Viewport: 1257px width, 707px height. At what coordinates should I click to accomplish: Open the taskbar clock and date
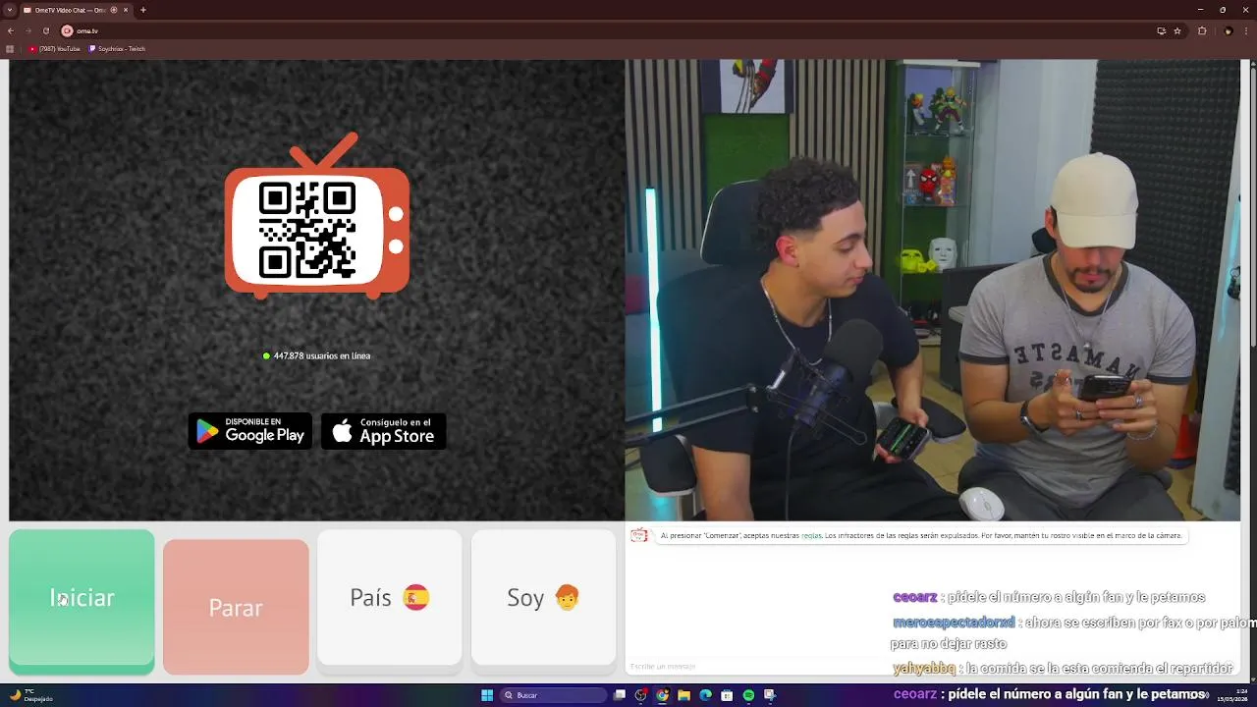[1231, 695]
